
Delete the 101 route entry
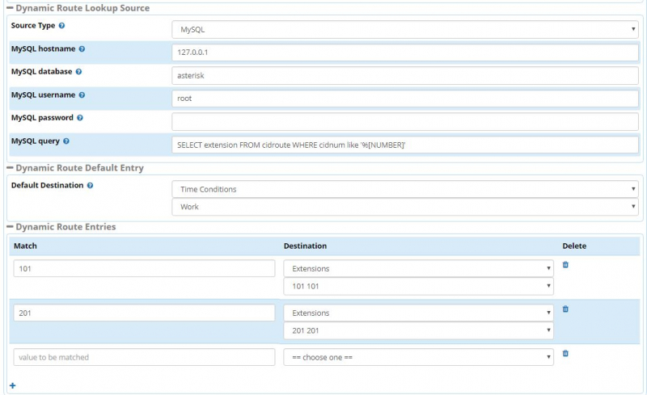coord(565,265)
